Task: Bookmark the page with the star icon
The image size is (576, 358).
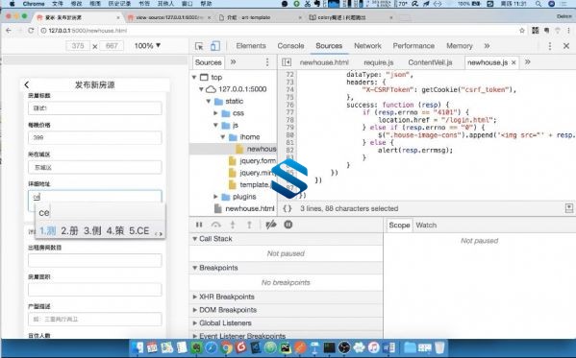Action: pyautogui.click(x=521, y=31)
